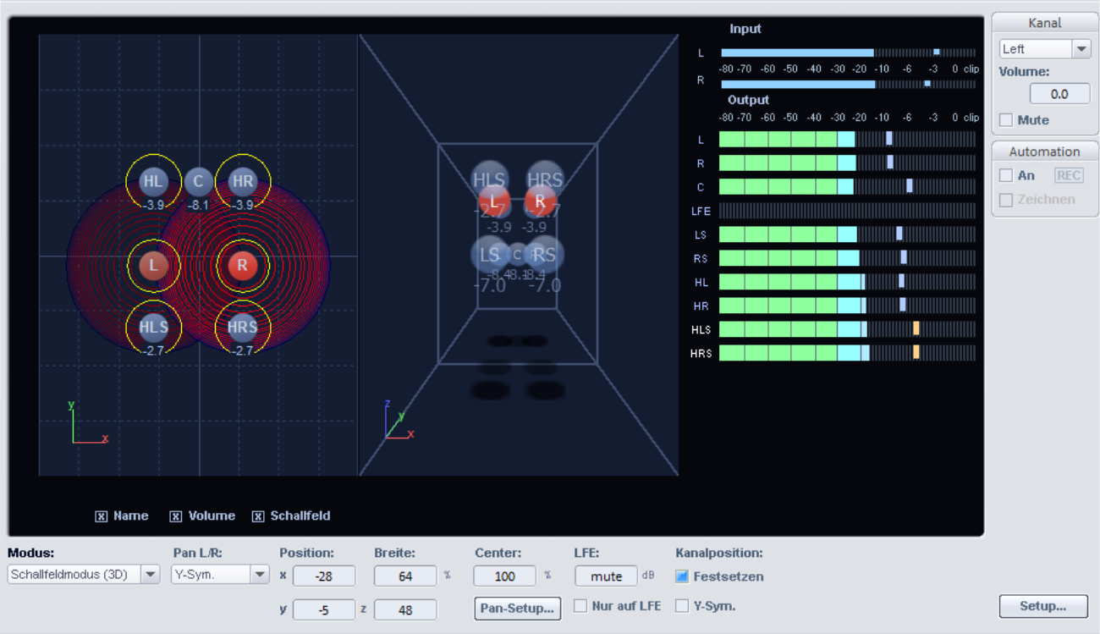The width and height of the screenshot is (1100, 634).
Task: Click the HL speaker node
Action: (x=153, y=181)
